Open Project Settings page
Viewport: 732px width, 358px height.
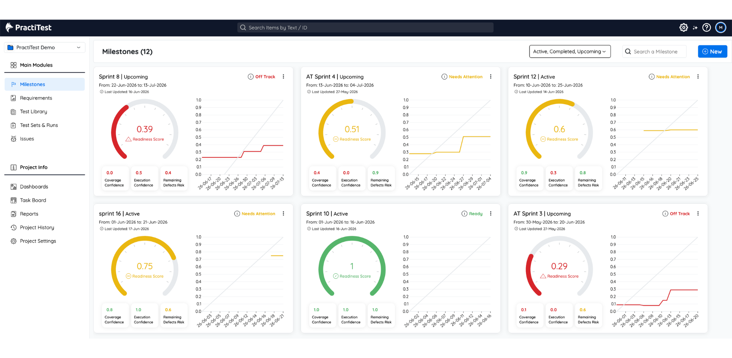pos(38,241)
